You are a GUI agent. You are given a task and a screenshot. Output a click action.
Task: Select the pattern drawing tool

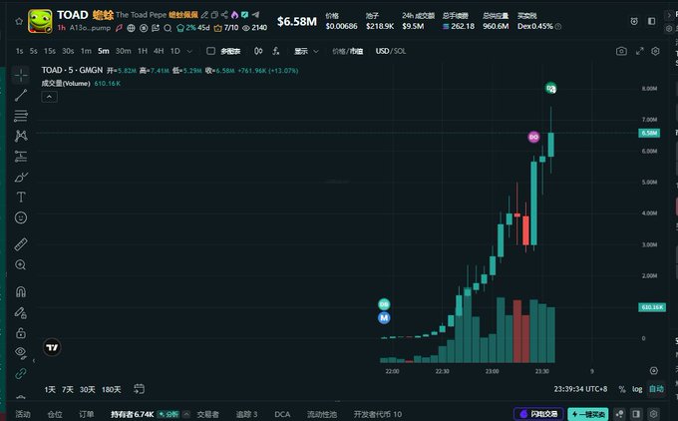click(21, 136)
